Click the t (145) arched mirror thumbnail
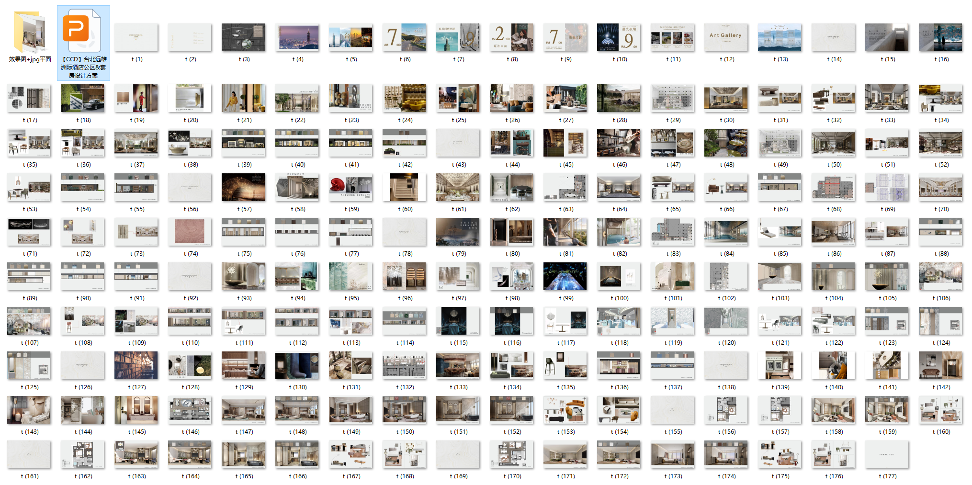 tap(136, 410)
